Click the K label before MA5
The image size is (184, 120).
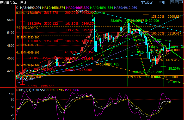click(x=17, y=8)
